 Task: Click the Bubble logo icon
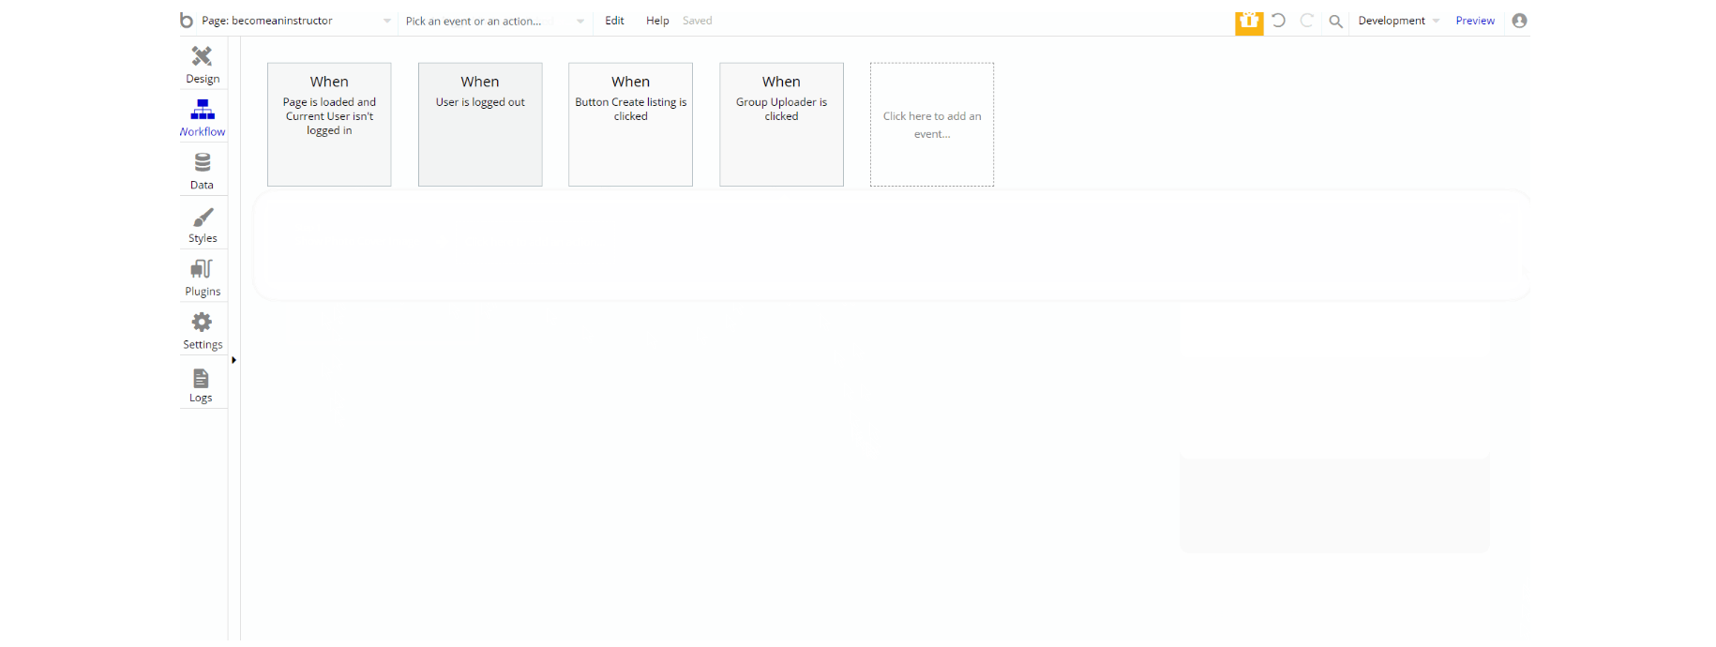186,20
